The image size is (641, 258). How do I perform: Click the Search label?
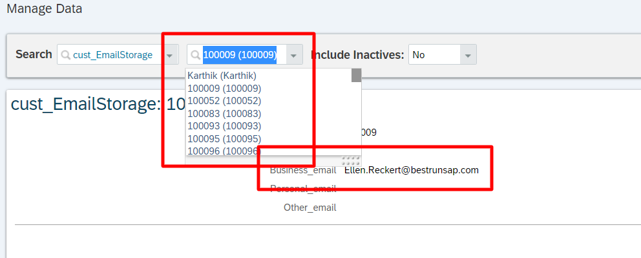click(x=34, y=54)
